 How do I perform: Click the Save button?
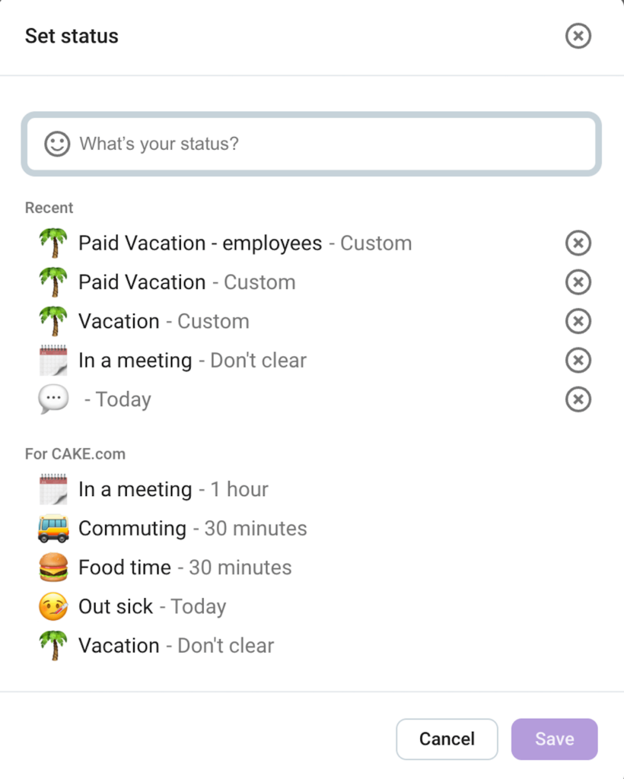coord(554,739)
